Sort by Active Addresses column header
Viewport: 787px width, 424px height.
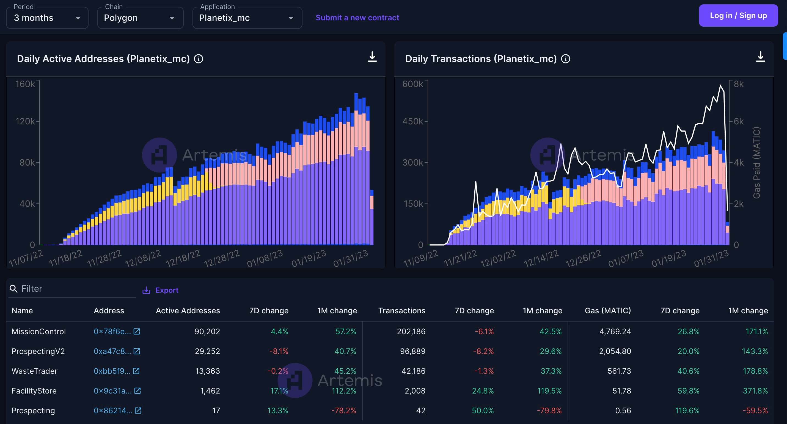(x=188, y=311)
